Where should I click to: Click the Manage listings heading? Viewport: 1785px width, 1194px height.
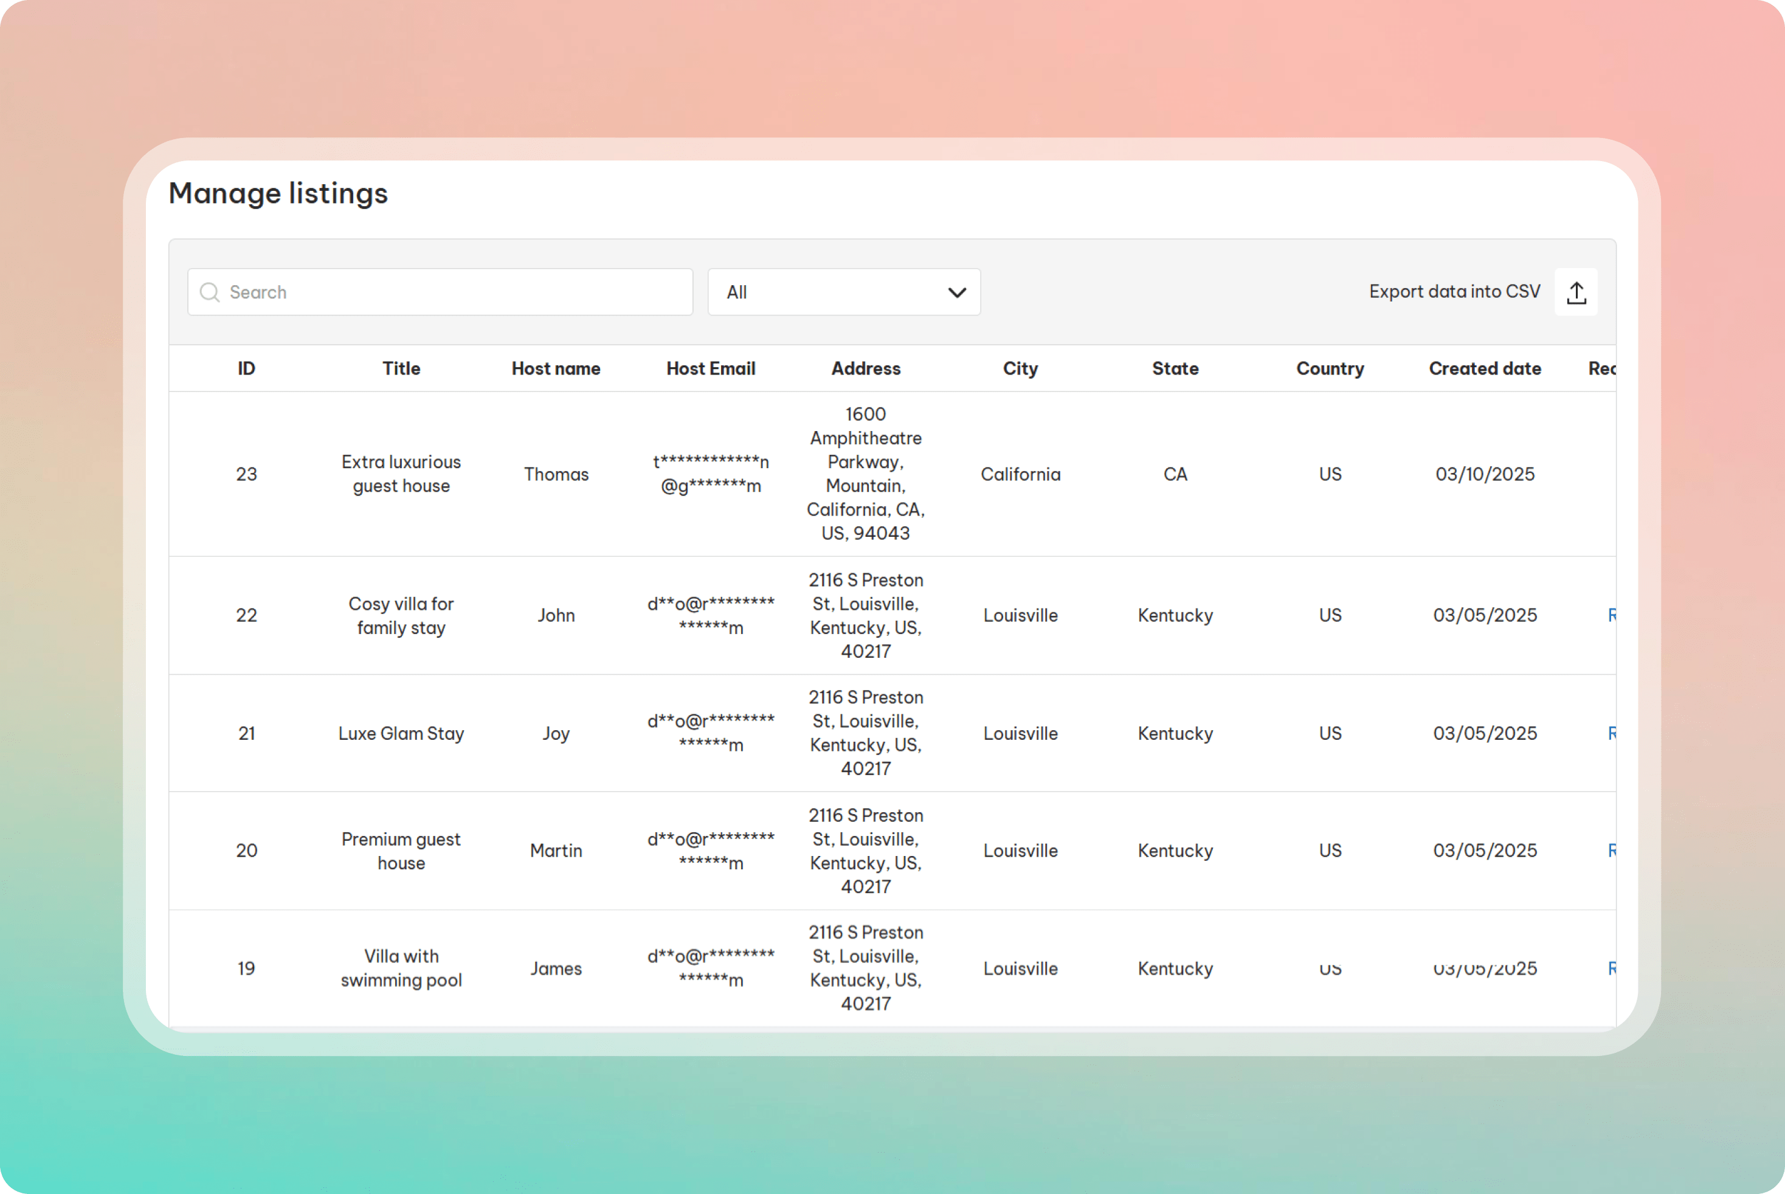(278, 193)
